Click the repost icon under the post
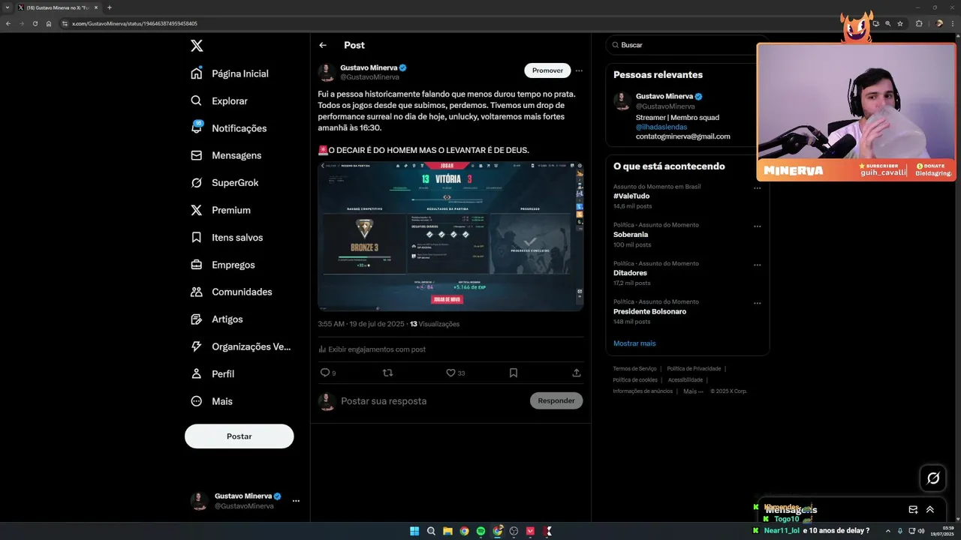The width and height of the screenshot is (961, 540). pyautogui.click(x=388, y=373)
